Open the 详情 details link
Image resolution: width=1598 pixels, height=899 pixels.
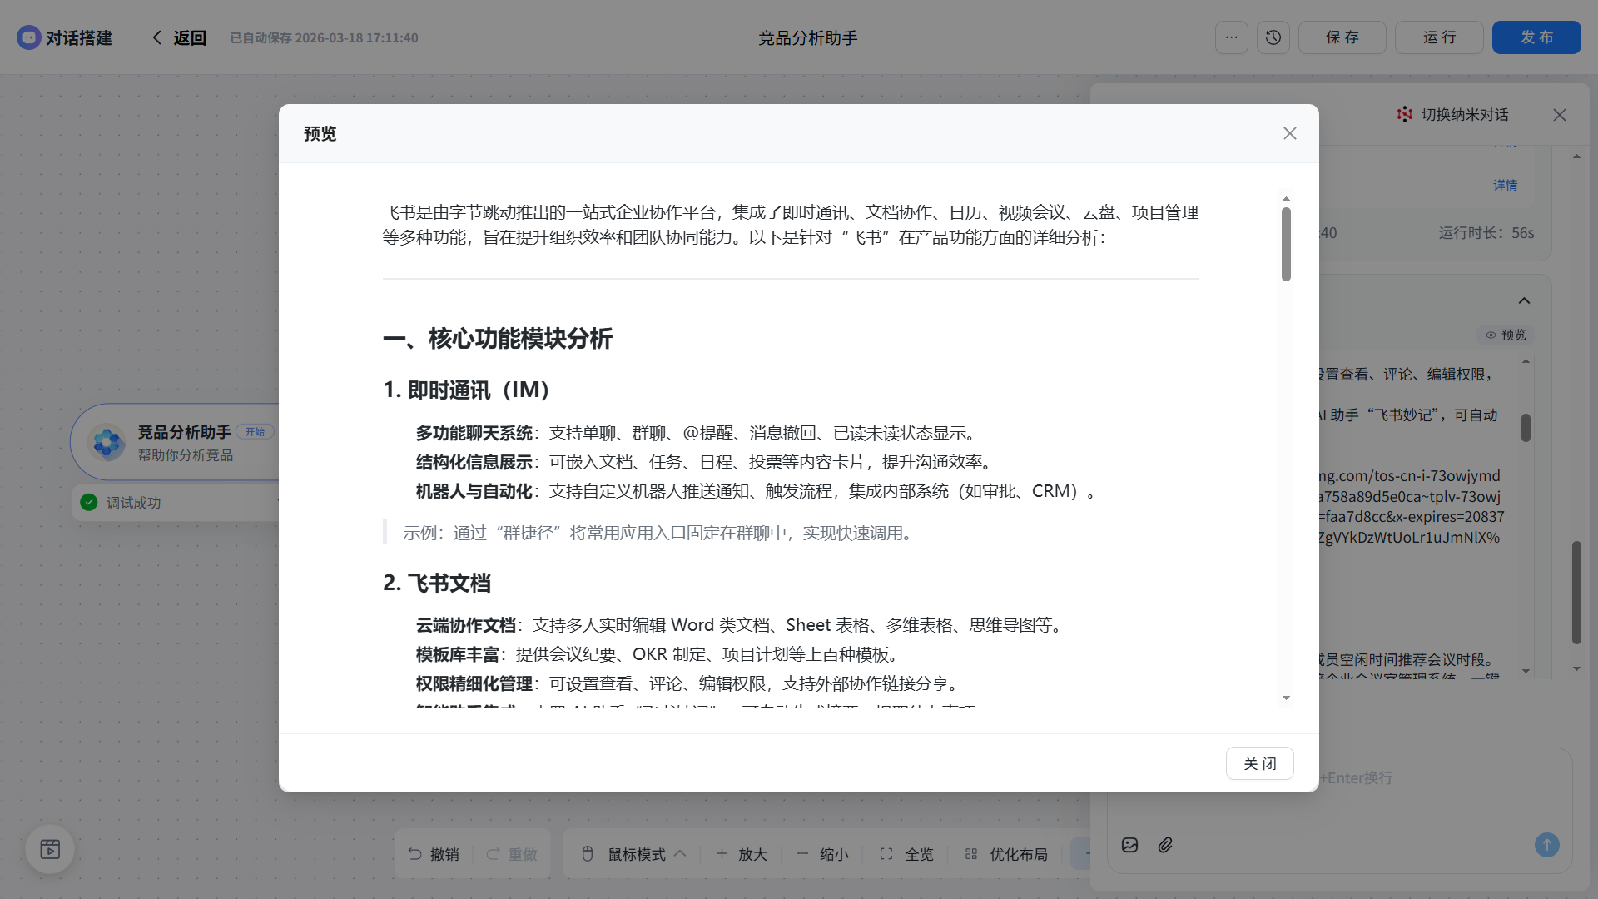point(1505,185)
